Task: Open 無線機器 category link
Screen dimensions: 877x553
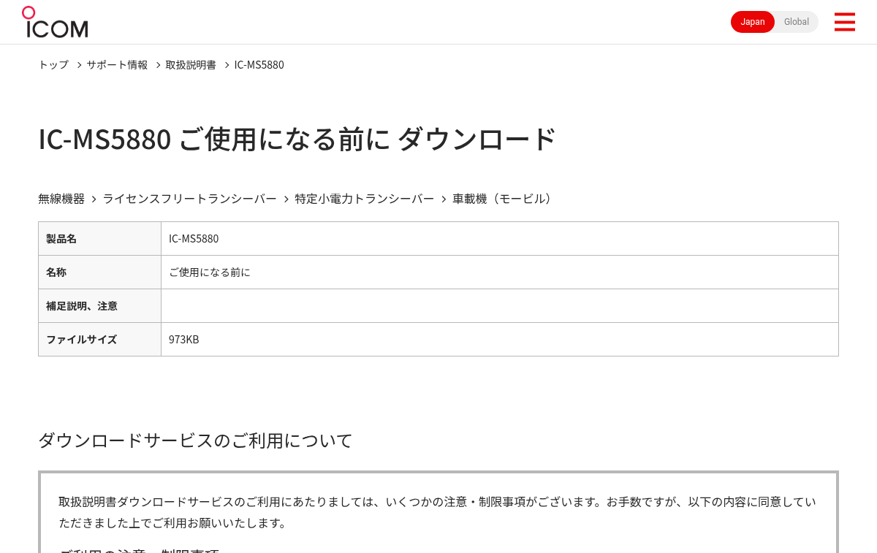Action: tap(61, 199)
